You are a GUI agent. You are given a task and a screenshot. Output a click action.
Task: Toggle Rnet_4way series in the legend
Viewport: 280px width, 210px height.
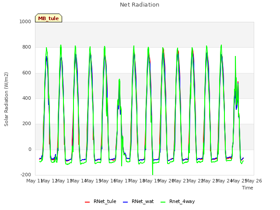click(178, 201)
